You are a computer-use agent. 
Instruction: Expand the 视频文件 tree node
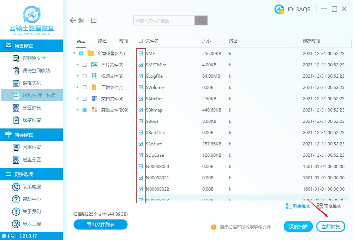click(x=77, y=76)
